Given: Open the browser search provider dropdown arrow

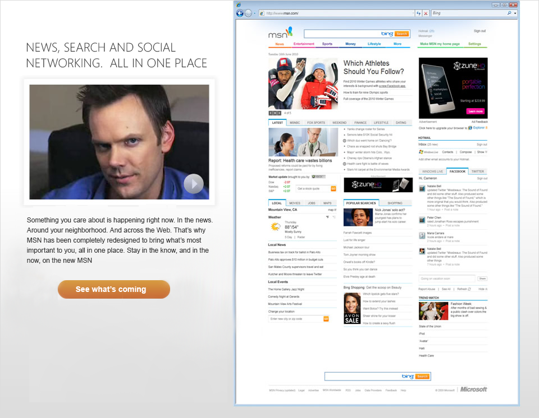Looking at the screenshot, I should tap(515, 13).
